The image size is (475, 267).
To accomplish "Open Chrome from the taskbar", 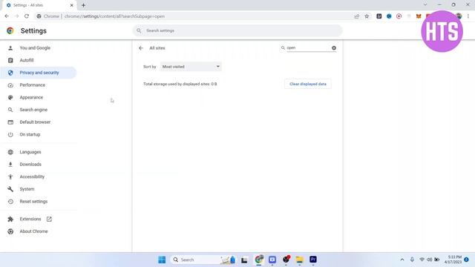I will (x=259, y=260).
